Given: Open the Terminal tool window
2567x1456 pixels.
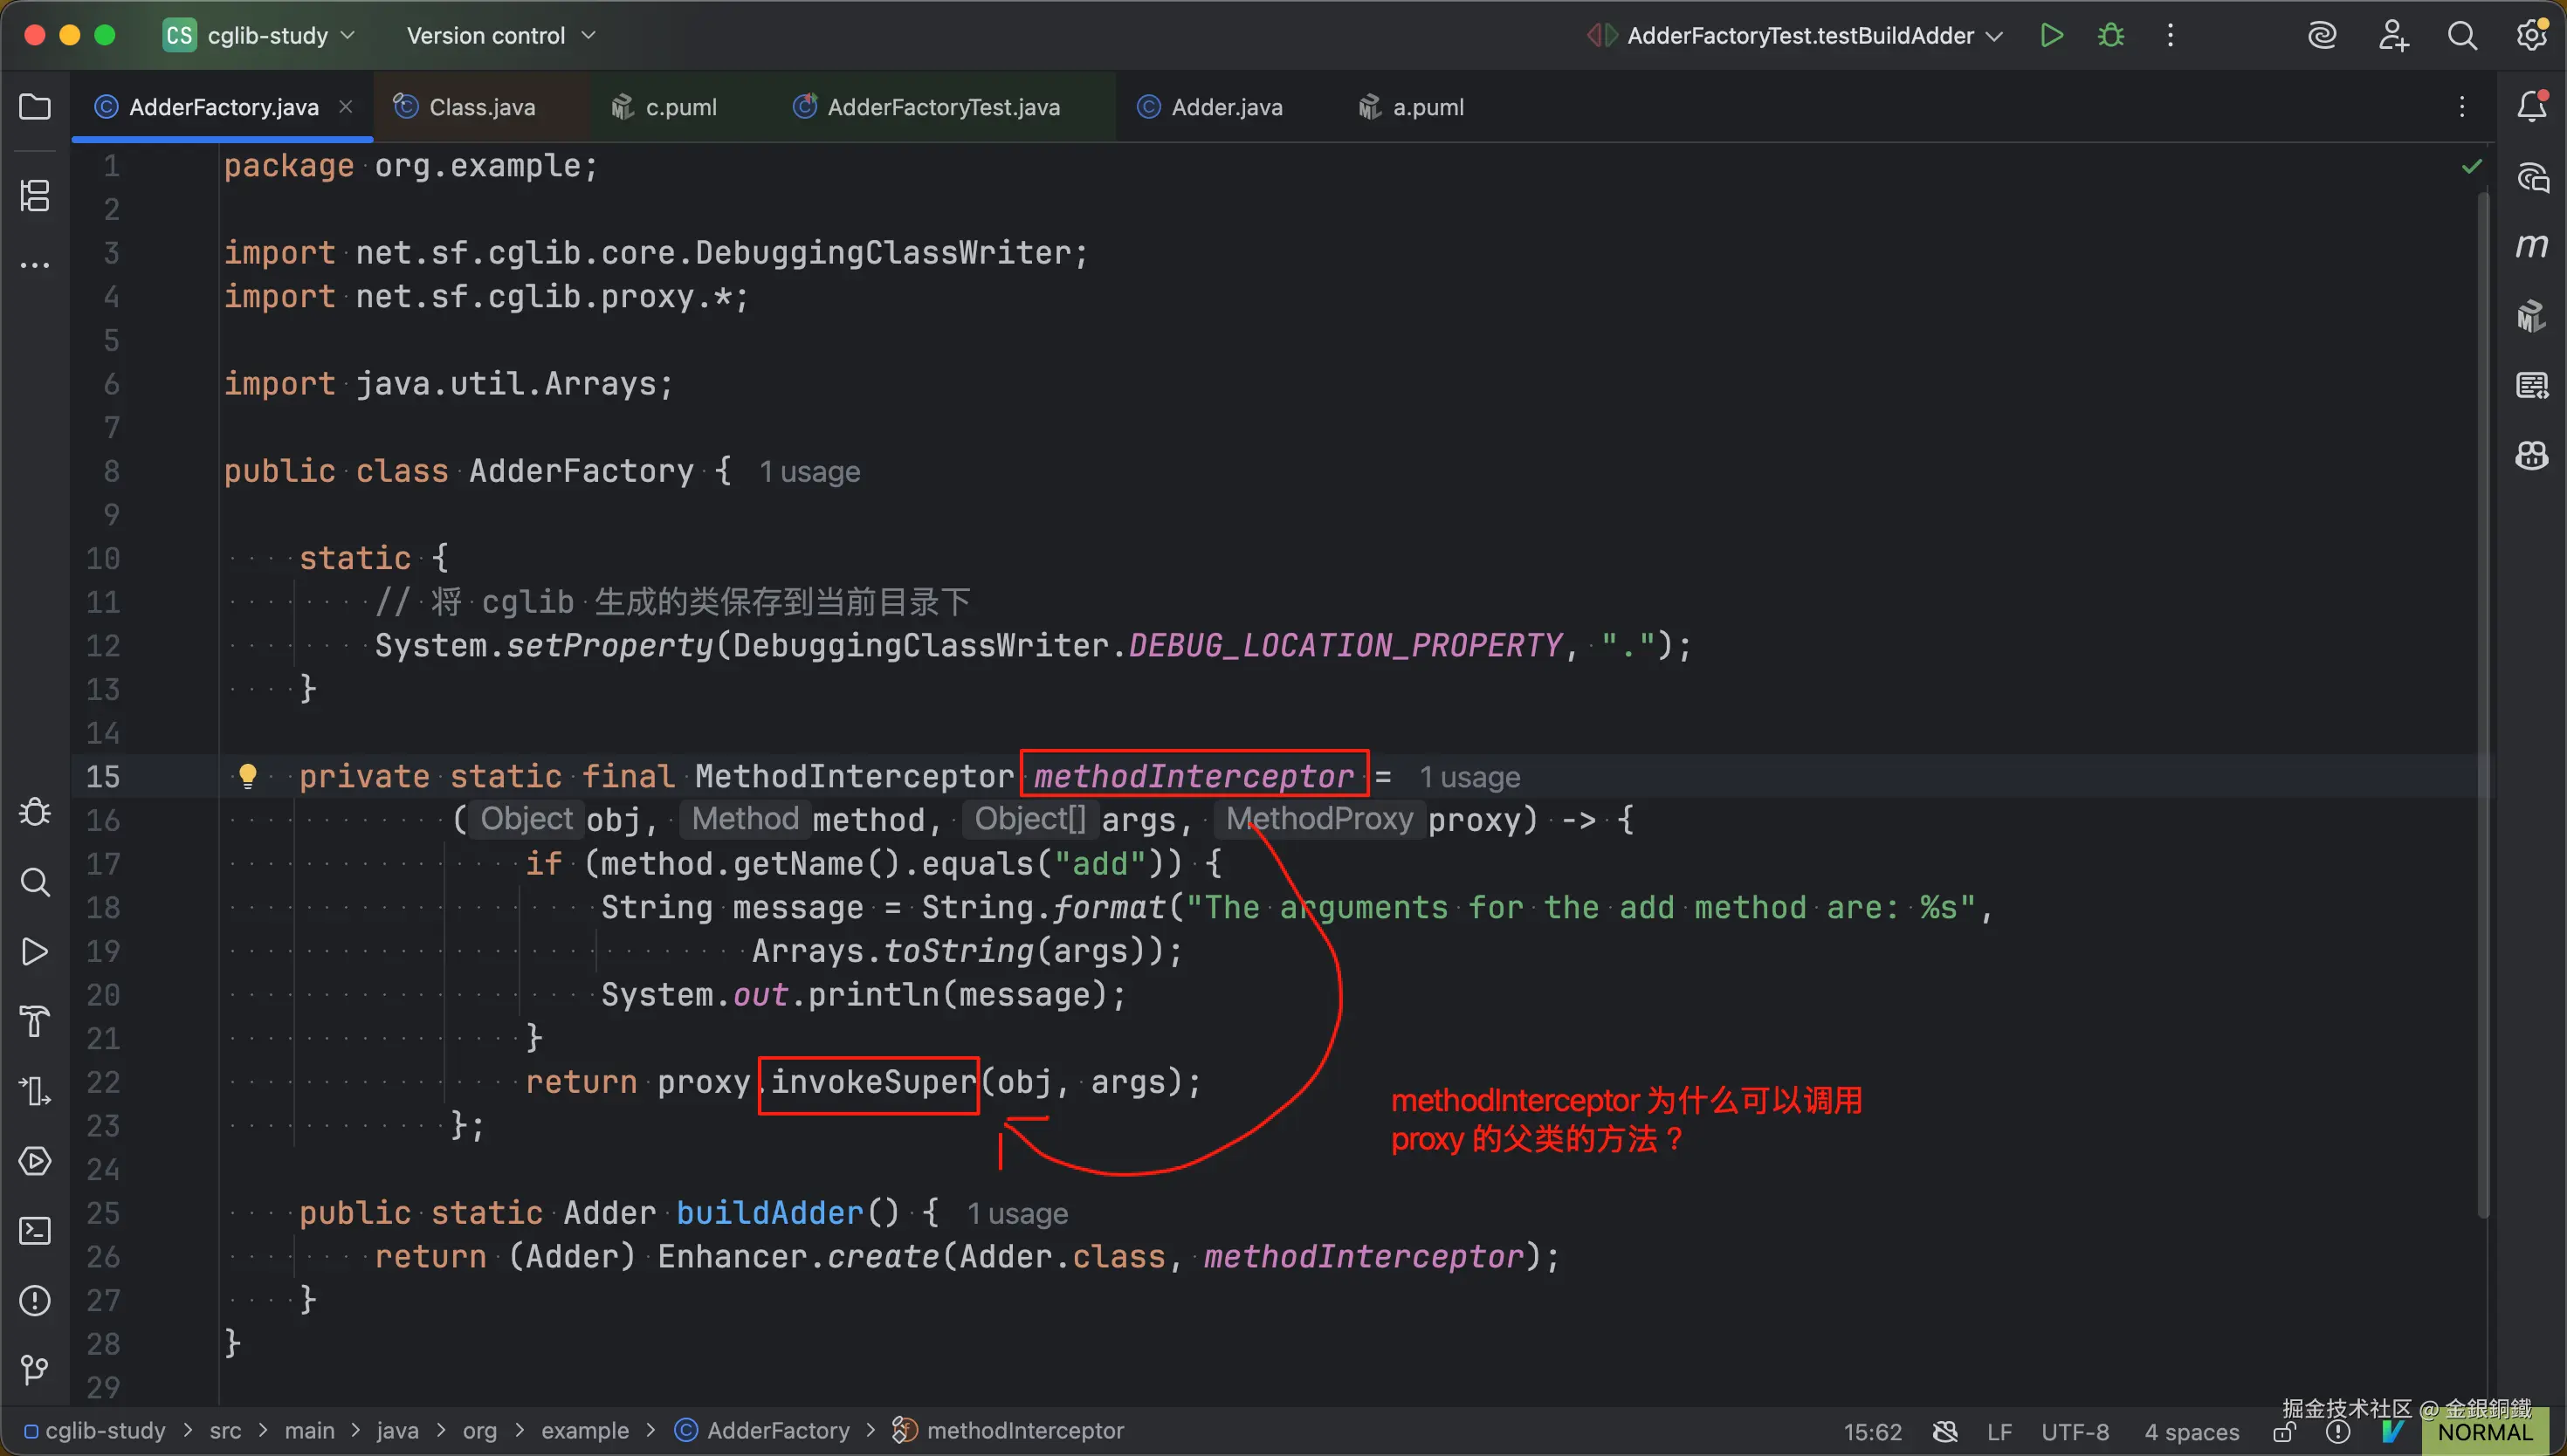Looking at the screenshot, I should click(x=35, y=1231).
